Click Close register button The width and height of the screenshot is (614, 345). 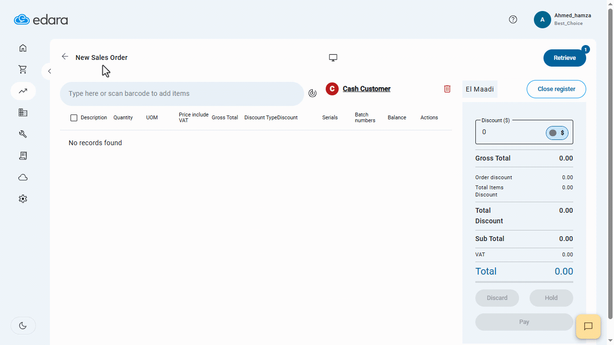tap(556, 89)
